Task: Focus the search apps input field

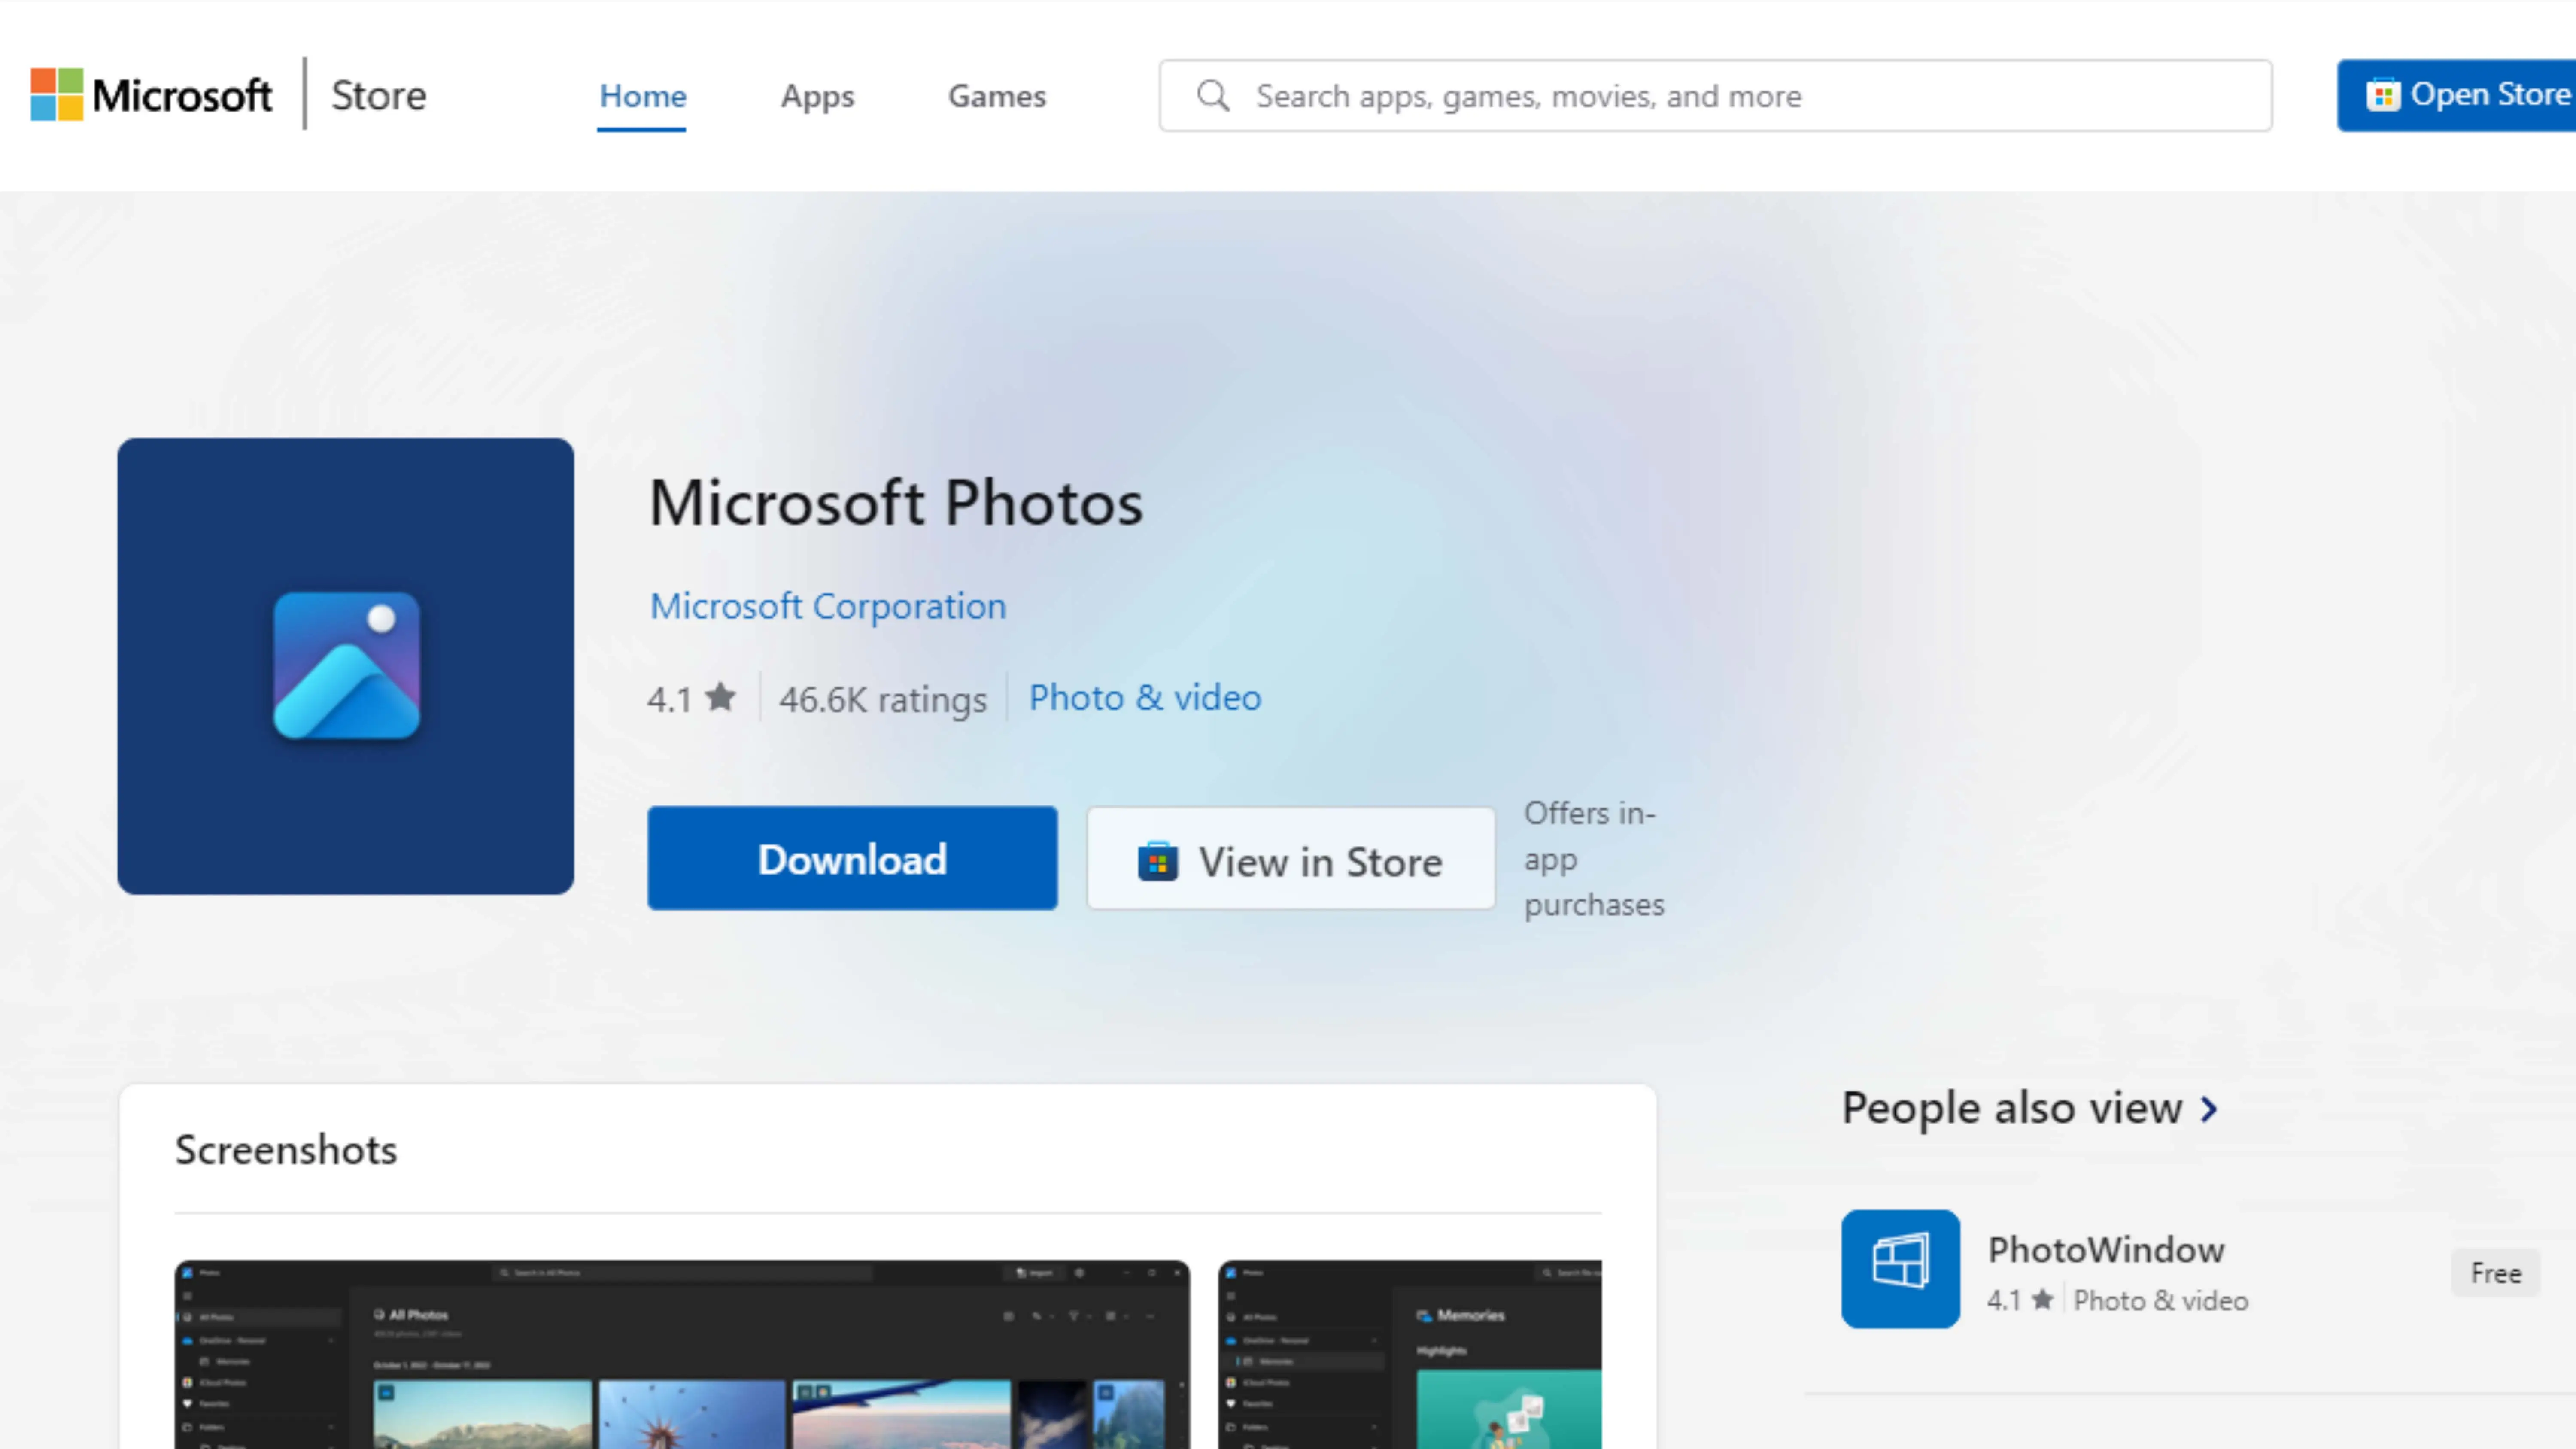Action: tap(1715, 96)
